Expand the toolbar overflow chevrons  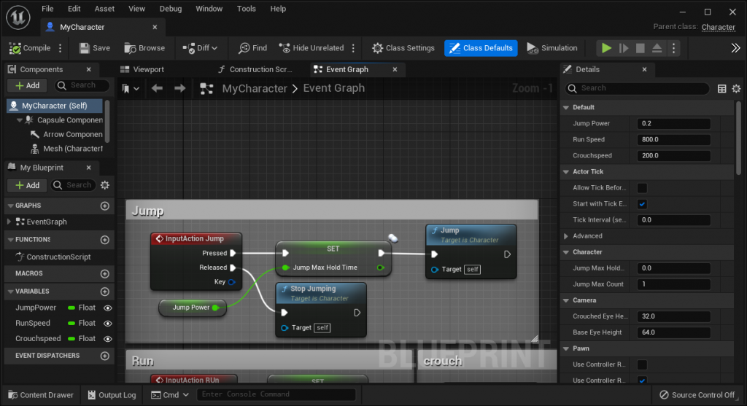(x=735, y=48)
